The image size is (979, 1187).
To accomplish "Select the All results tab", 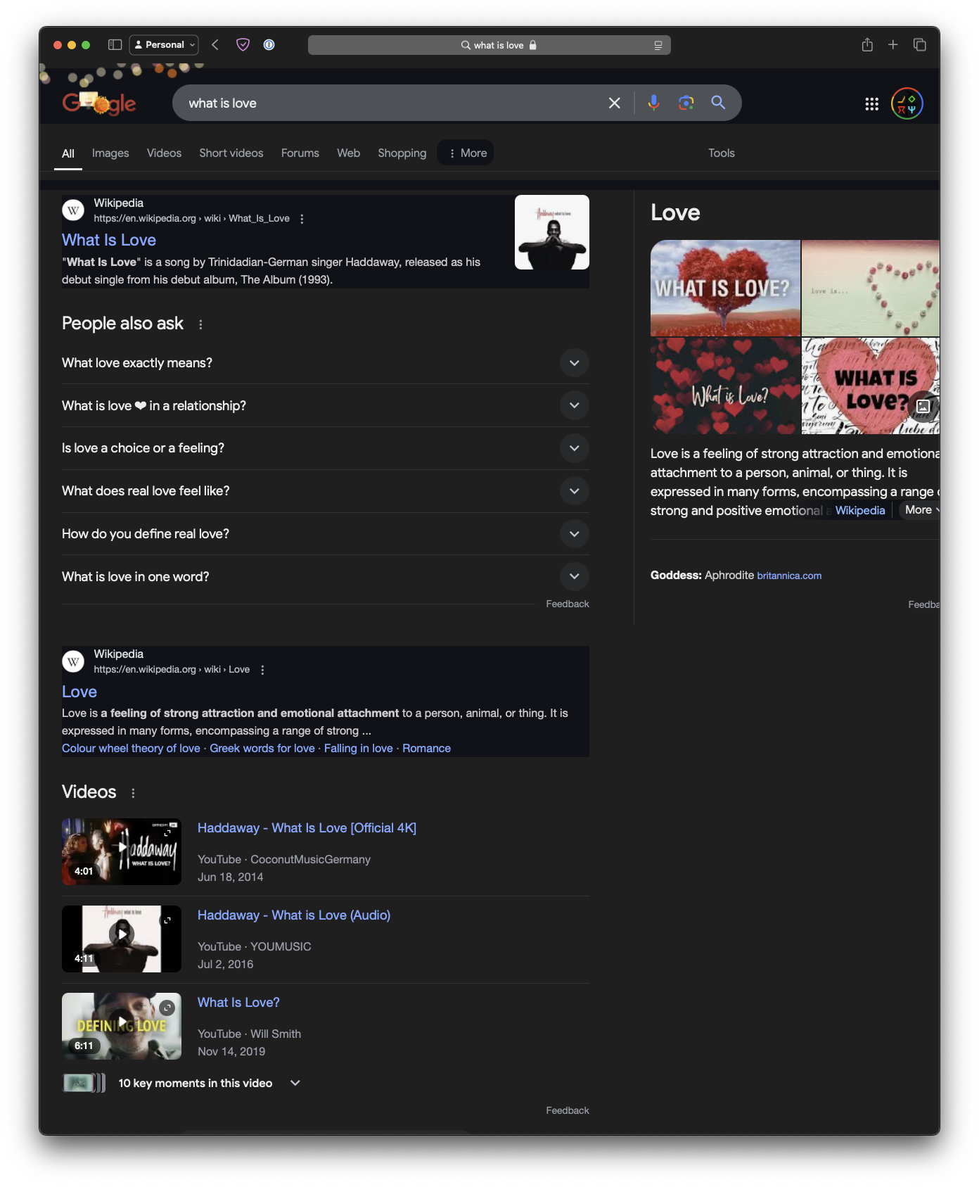I will 68,153.
